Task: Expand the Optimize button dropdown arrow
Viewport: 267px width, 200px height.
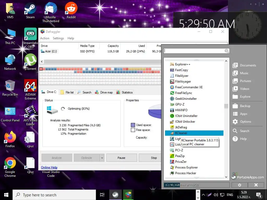Action: point(102,158)
